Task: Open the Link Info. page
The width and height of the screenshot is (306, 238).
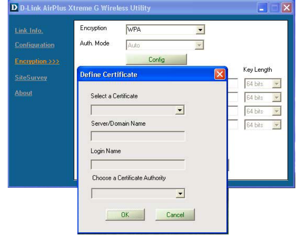Action: click(29, 30)
